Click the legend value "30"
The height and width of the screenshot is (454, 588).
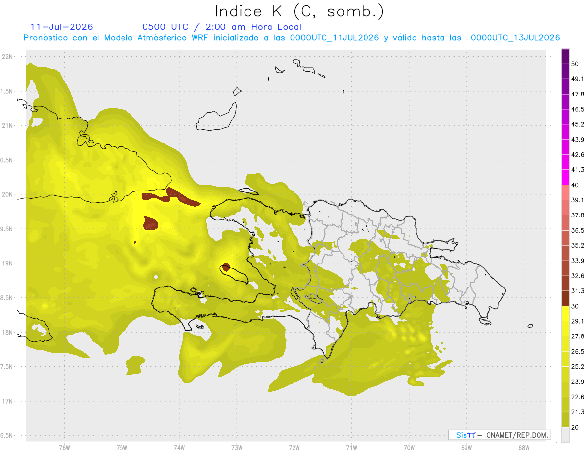click(x=575, y=306)
